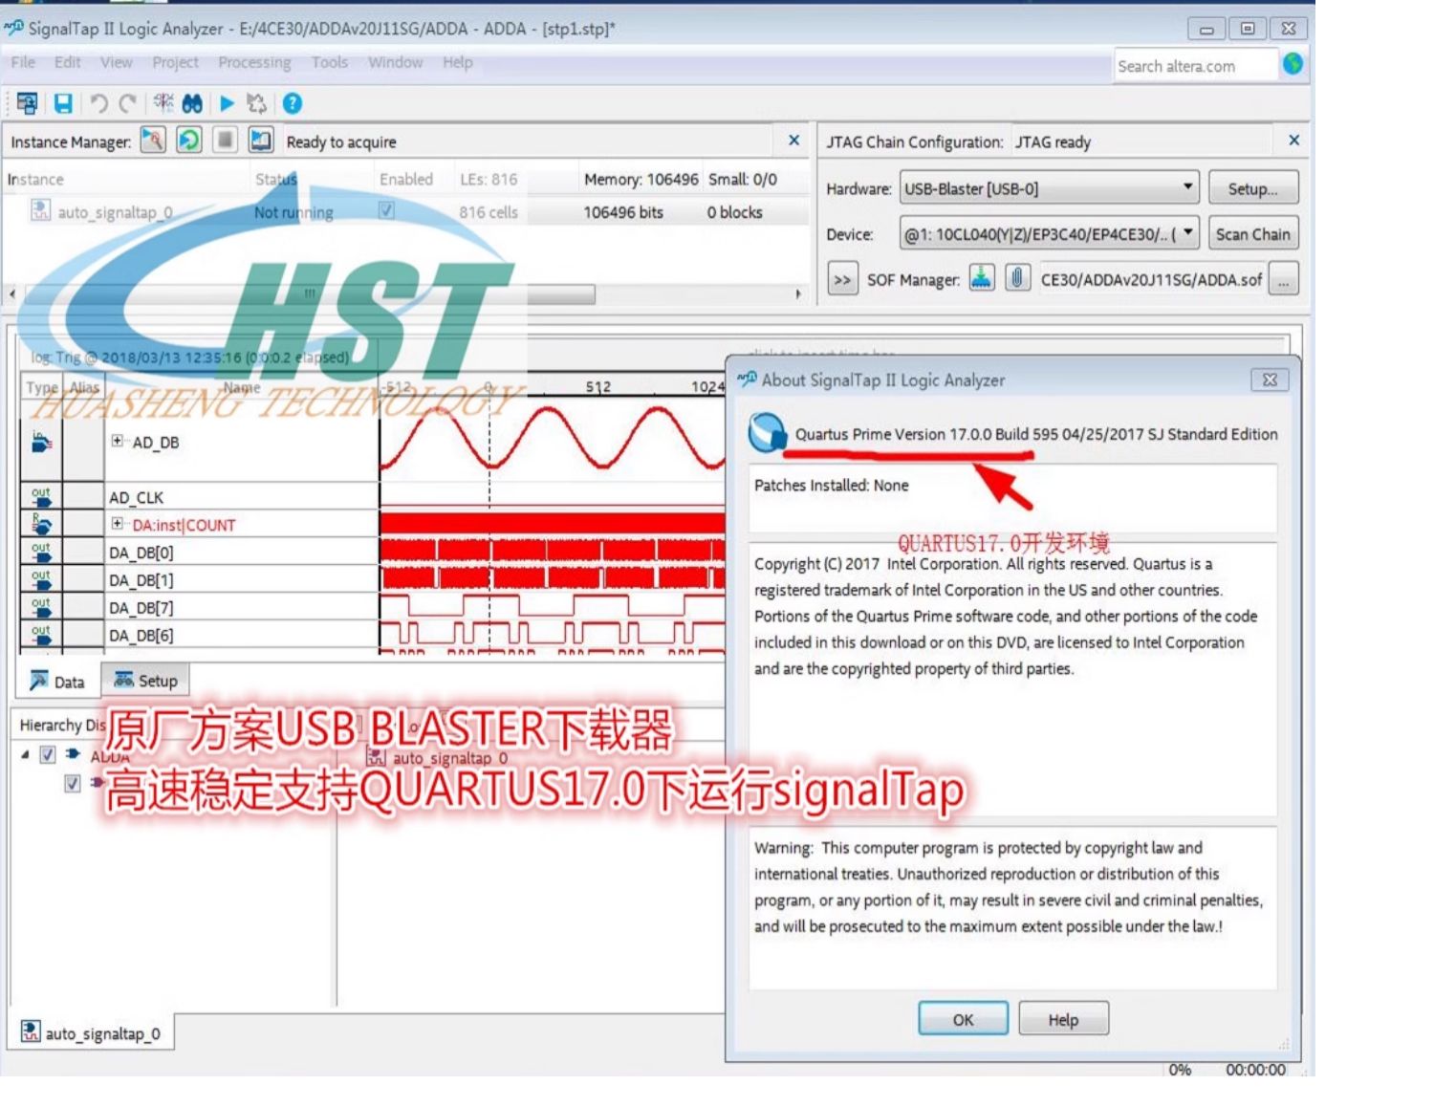This screenshot has height=1107, width=1434.
Task: Click the Read Data icon in Instance Manager
Action: [x=261, y=141]
